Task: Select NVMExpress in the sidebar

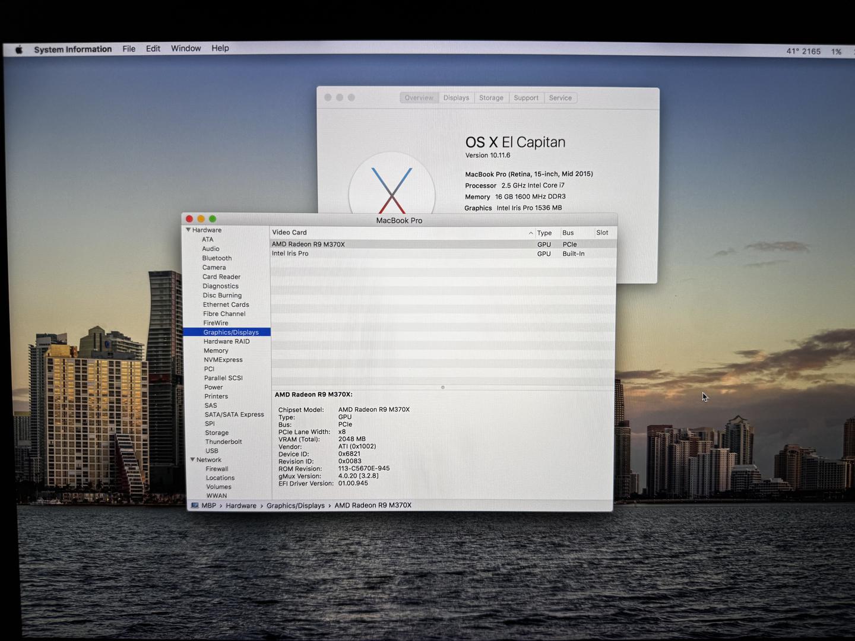Action: pyautogui.click(x=223, y=360)
